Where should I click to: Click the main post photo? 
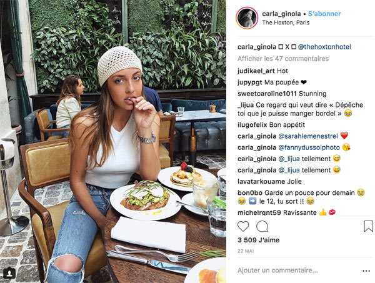click(113, 141)
